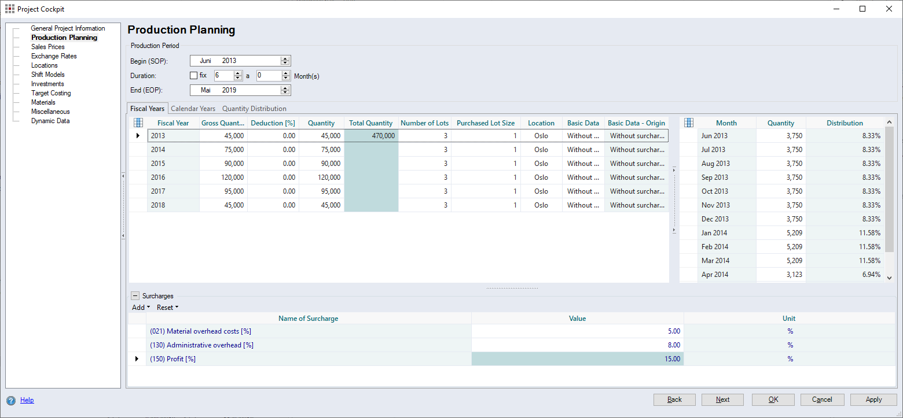
Task: Click the Project Cockpit app icon in title bar
Action: 9,9
